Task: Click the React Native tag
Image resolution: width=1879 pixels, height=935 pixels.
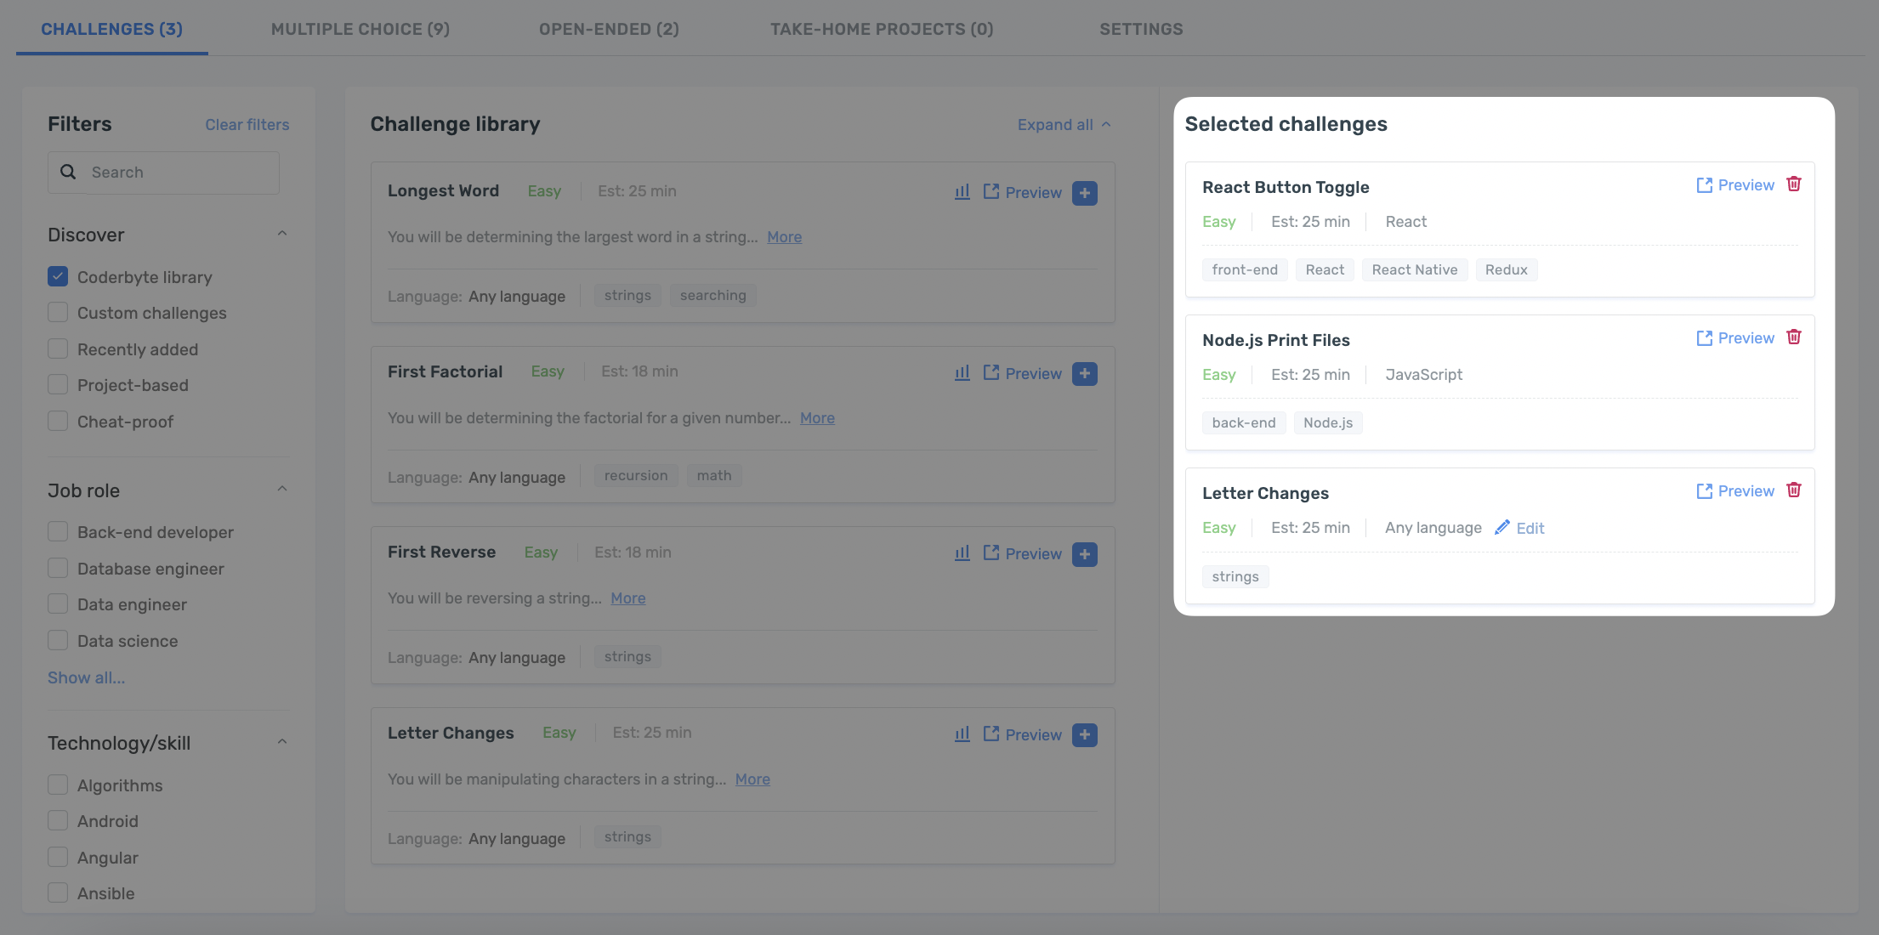Action: click(1414, 270)
